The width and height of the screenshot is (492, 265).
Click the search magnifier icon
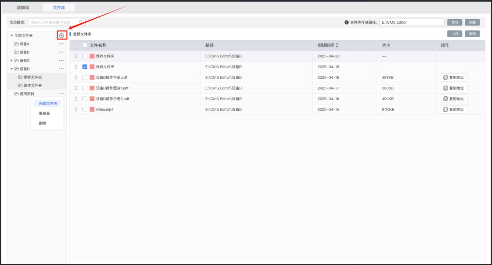pyautogui.click(x=81, y=22)
